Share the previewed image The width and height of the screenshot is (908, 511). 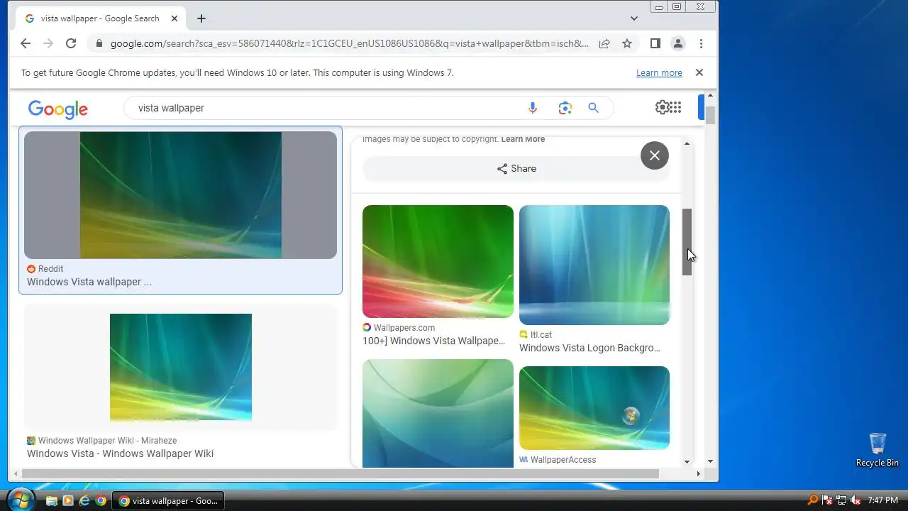[516, 168]
